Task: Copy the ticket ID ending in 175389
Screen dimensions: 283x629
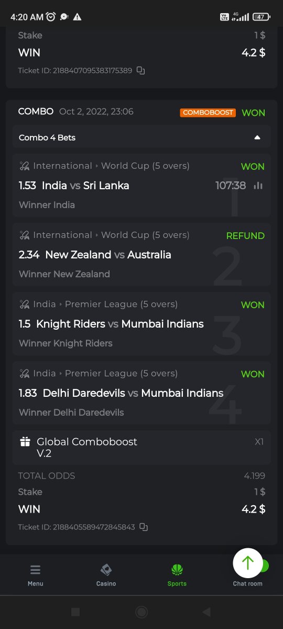Action: tap(140, 70)
